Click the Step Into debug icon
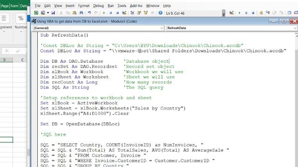Viewport: 298px width, 167px height. [x=268, y=13]
